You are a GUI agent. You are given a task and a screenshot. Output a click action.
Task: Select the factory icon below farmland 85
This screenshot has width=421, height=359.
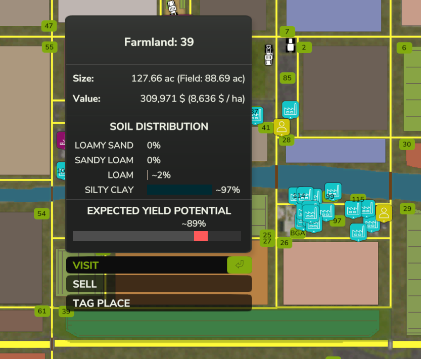290,110
